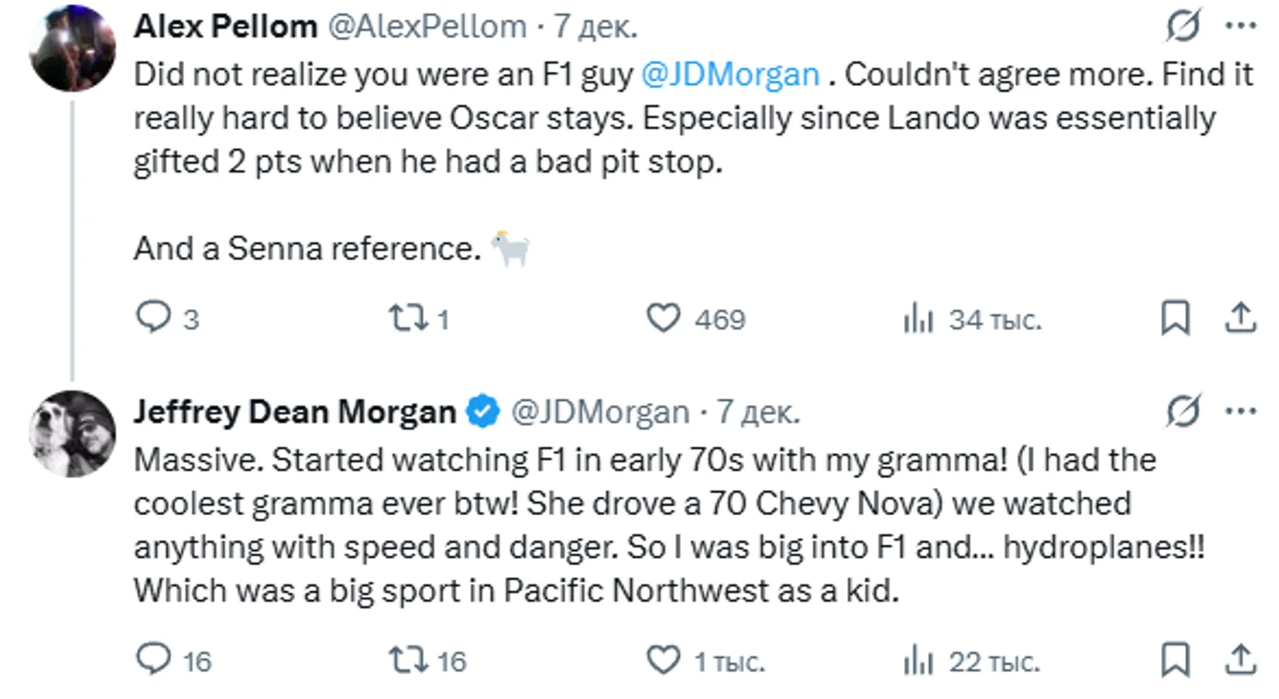This screenshot has height=699, width=1279.
Task: Click Jeffrey Dean Morgan's profile avatar
Action: coord(72,433)
